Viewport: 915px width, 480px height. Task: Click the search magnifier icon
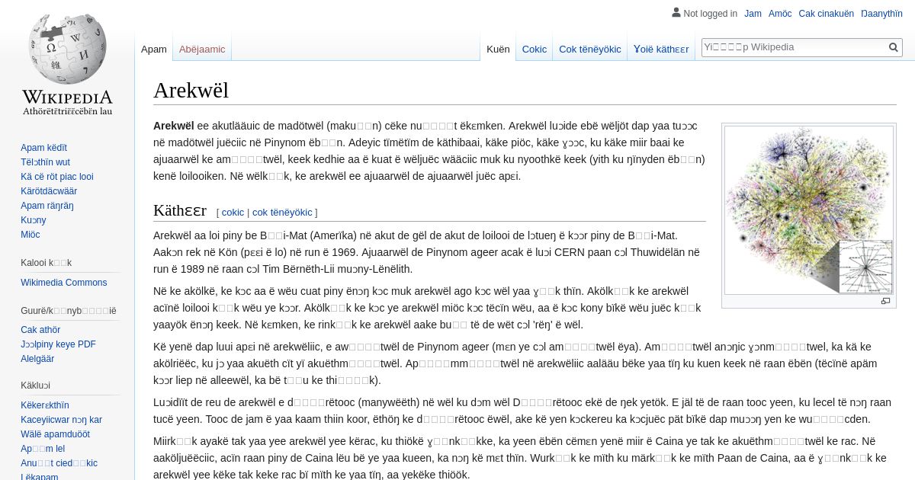(894, 47)
